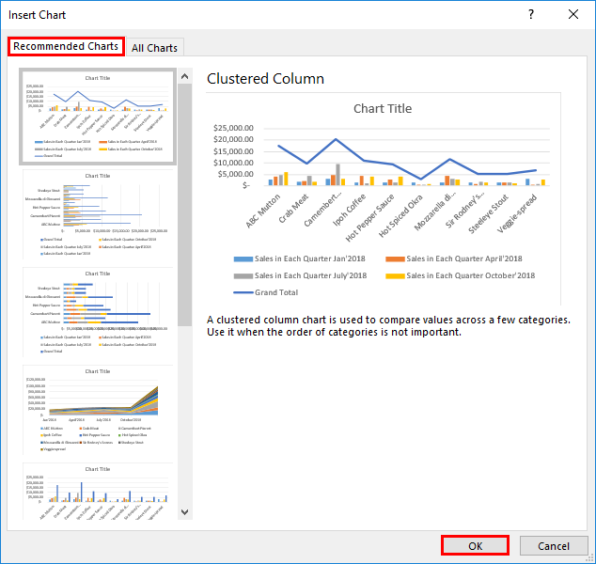Viewport: 596px width, 564px height.
Task: Cancel the Insert Chart dialog
Action: click(x=554, y=546)
